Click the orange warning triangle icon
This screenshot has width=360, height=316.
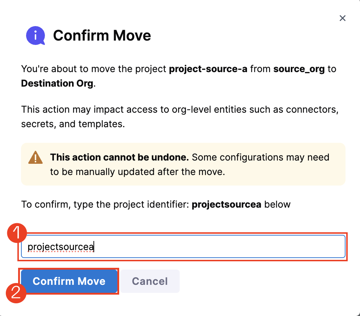(x=35, y=158)
